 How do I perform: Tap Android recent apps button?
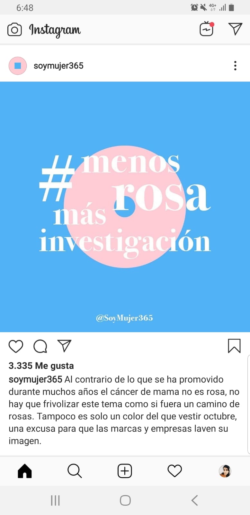tap(55, 501)
